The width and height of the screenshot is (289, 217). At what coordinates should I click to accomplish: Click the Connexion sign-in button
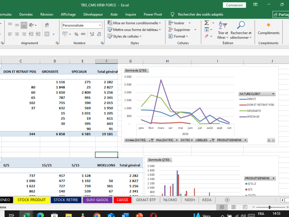pos(234,5)
